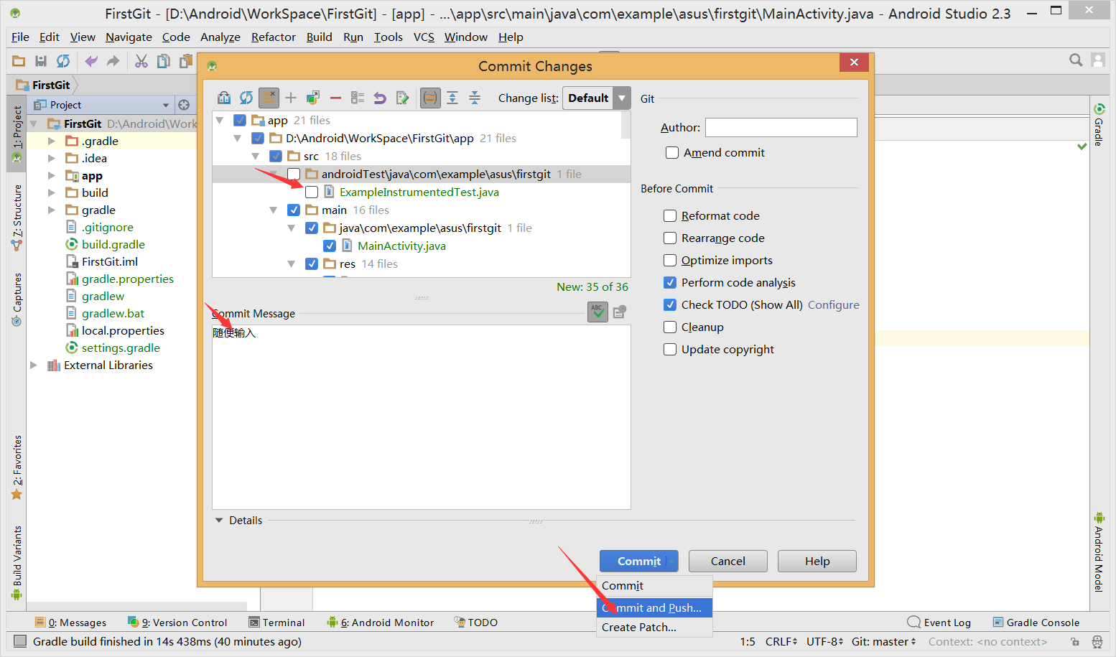Click the red minus Delete icon
This screenshot has width=1116, height=657.
[335, 98]
